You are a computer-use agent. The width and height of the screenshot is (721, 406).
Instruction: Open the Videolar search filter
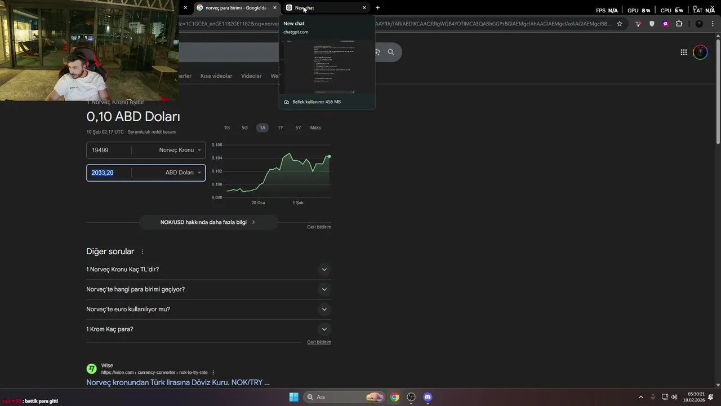(251, 76)
